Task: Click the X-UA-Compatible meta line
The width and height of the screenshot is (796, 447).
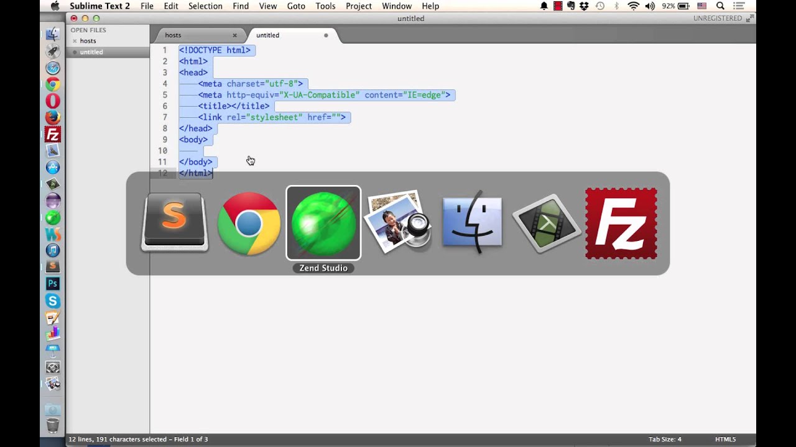Action: (x=324, y=95)
